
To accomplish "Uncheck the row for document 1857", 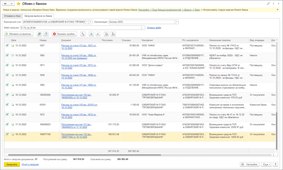I will coord(7,46).
